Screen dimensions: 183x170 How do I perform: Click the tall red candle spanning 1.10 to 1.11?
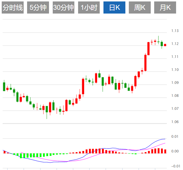tap(146, 63)
